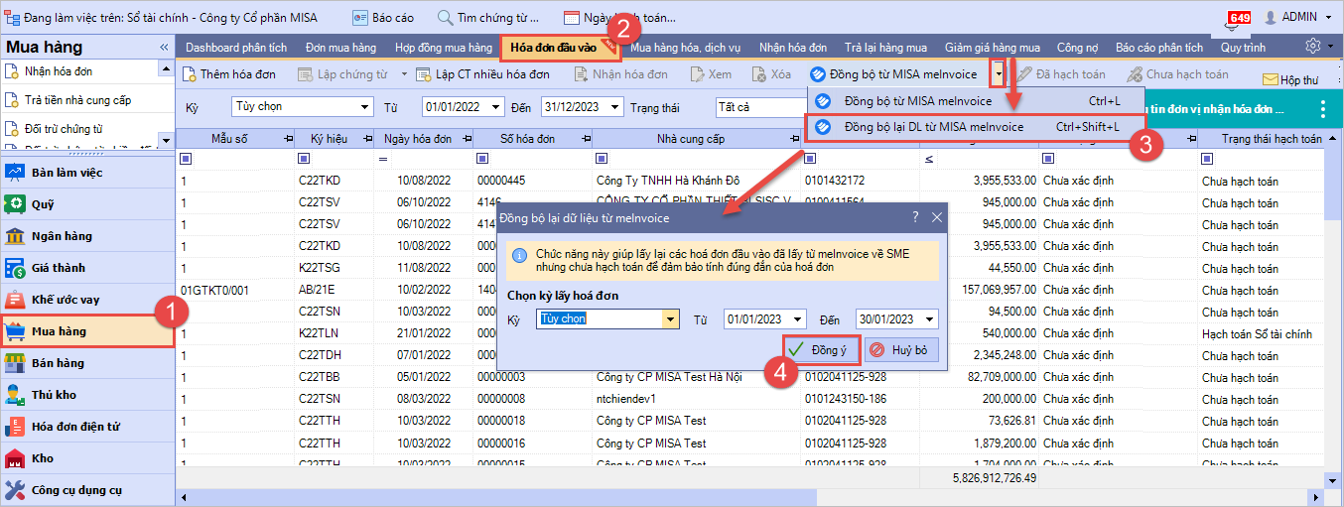Image resolution: width=1344 pixels, height=507 pixels.
Task: Open Hóa đơn điện tử module
Action: (75, 427)
